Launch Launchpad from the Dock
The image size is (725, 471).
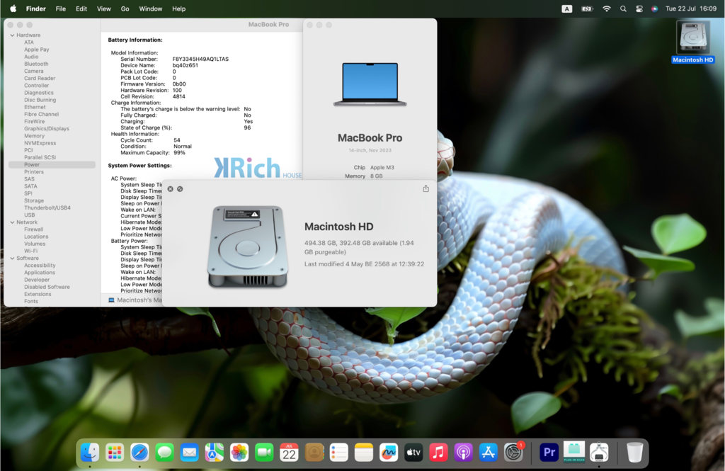[x=115, y=452]
